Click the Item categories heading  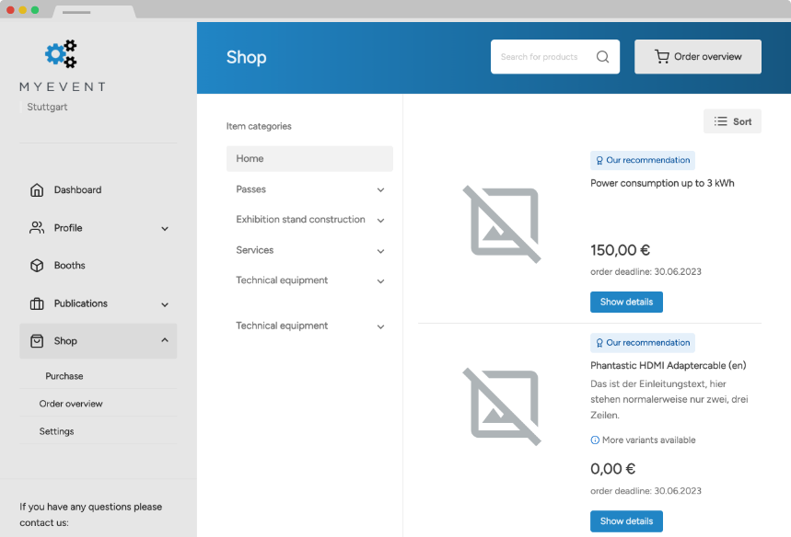tap(259, 127)
